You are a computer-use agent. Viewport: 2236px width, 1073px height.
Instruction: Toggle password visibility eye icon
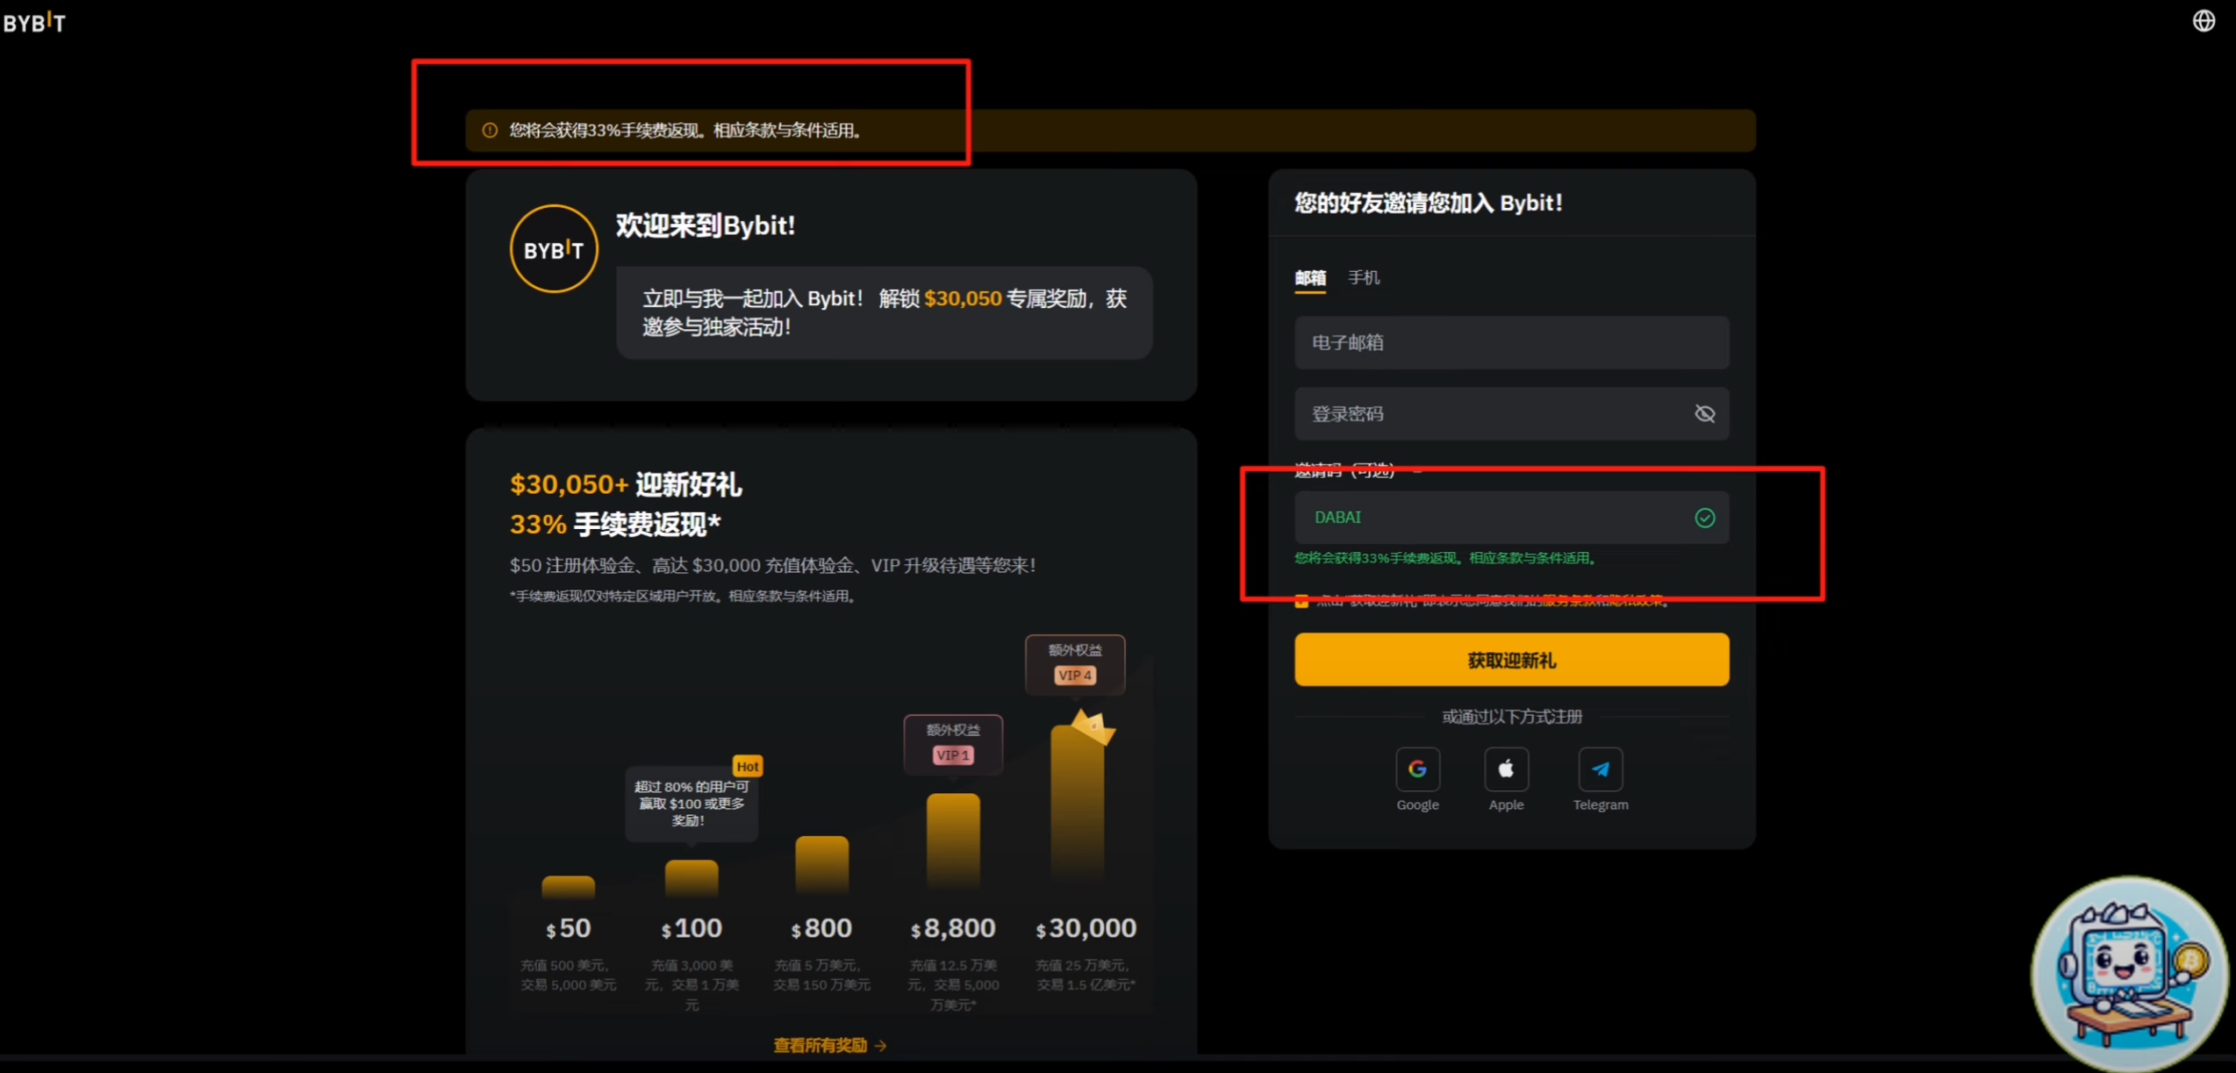1704,413
